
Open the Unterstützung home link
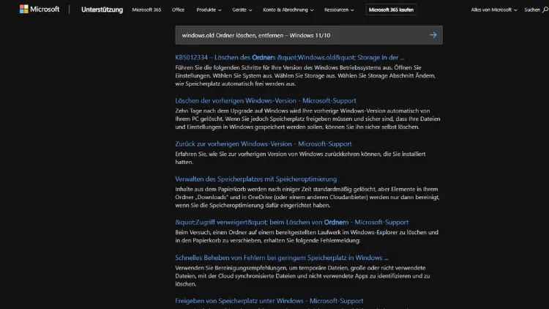pyautogui.click(x=102, y=10)
